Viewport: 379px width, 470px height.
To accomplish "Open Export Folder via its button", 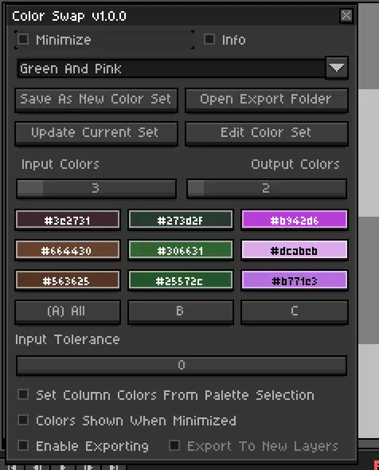I will (267, 100).
